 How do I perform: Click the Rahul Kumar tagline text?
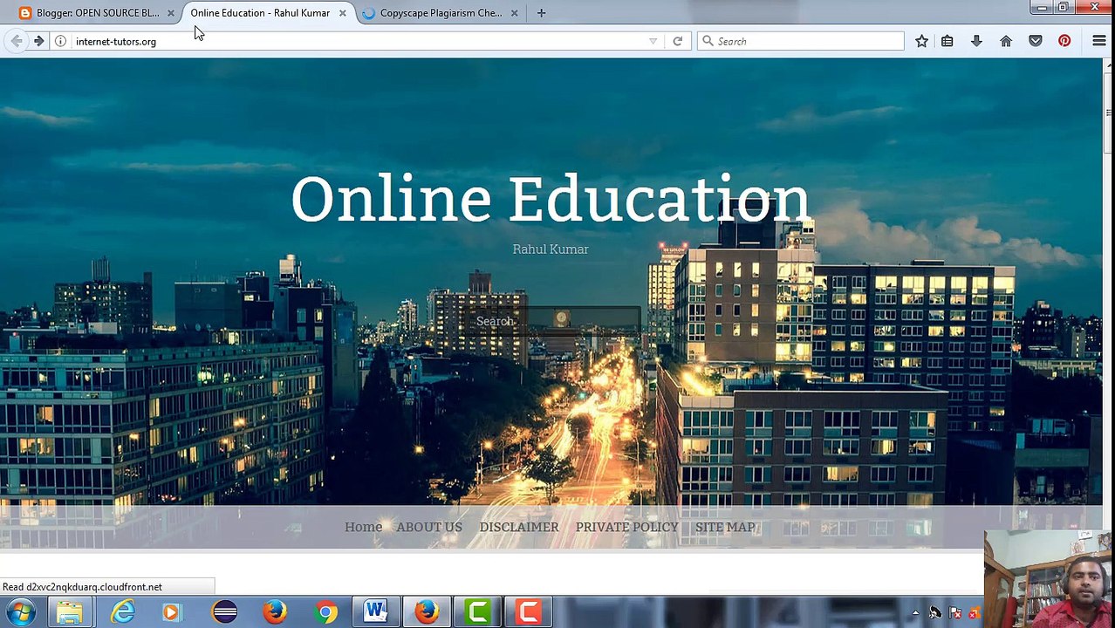point(551,249)
